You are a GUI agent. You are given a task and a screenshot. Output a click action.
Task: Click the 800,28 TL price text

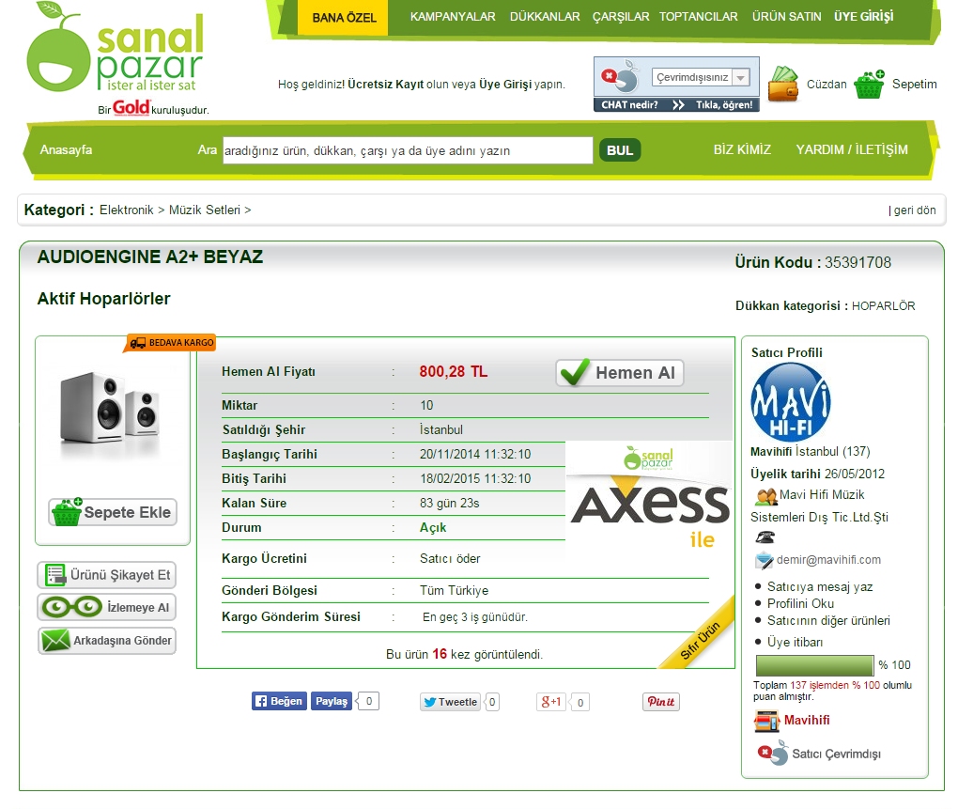point(454,371)
